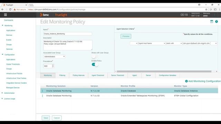The image size is (221, 124).
Task: Close the TrueSight browser tab
Action: 26,5
